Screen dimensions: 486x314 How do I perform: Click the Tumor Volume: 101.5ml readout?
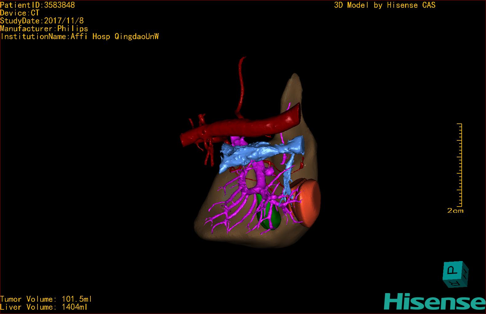point(46,299)
